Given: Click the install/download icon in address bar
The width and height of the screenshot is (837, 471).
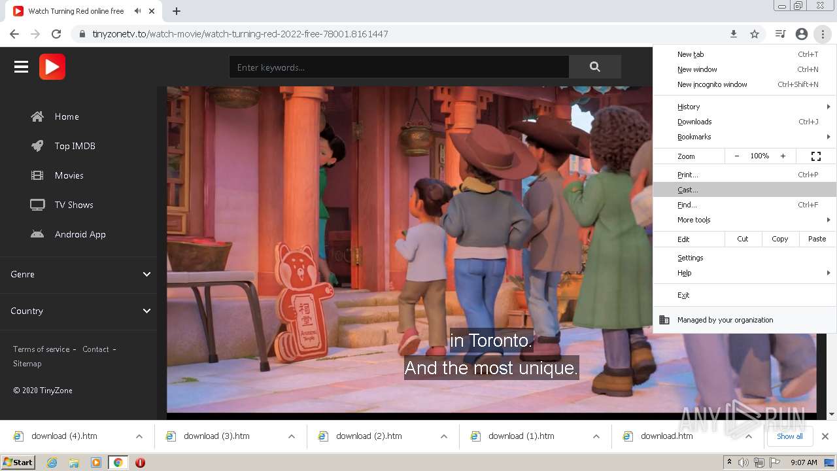Looking at the screenshot, I should [x=734, y=34].
